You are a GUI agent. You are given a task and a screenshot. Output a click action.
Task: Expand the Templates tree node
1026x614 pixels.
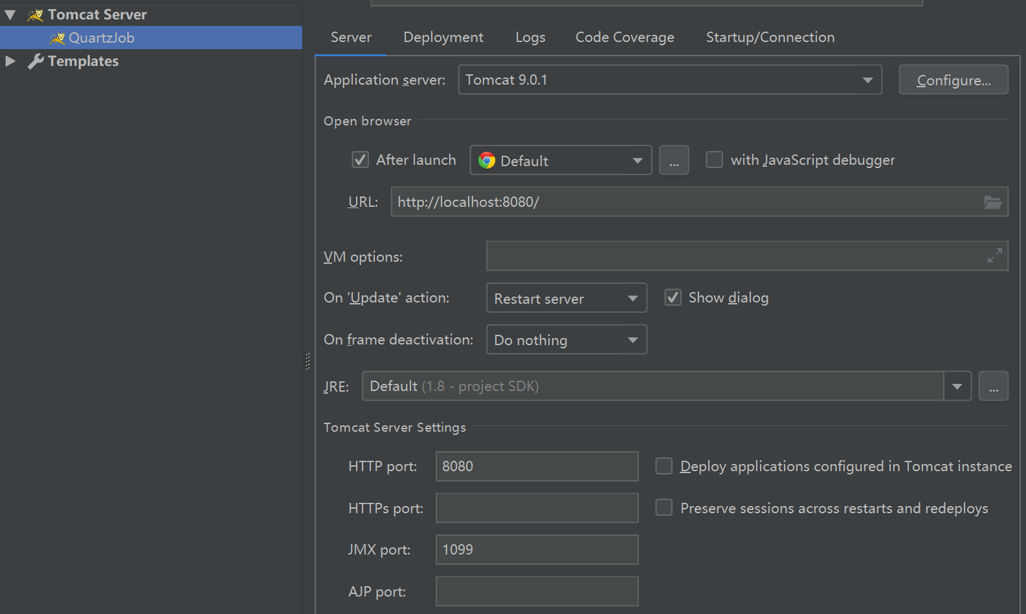pyautogui.click(x=10, y=61)
